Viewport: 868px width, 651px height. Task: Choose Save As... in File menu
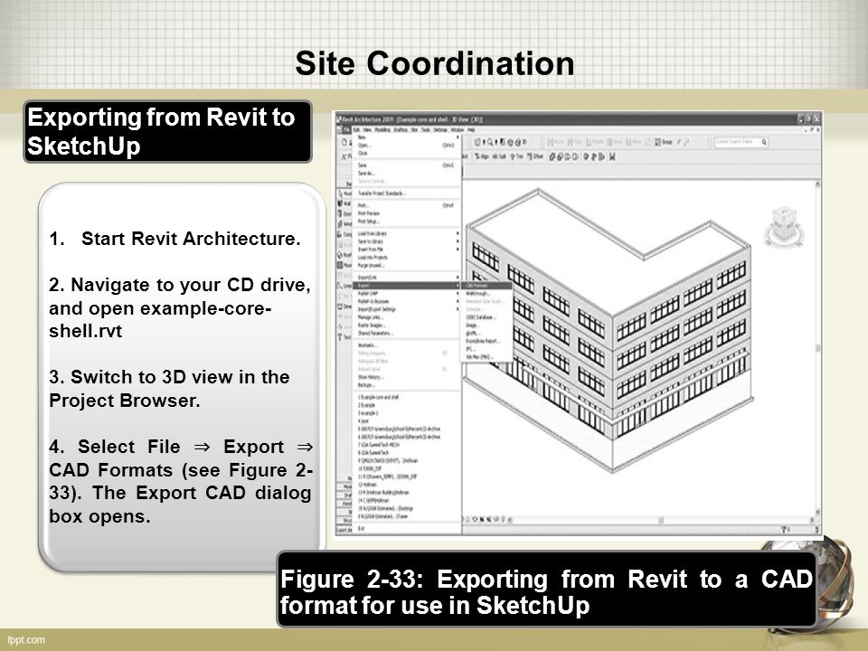[x=407, y=174]
